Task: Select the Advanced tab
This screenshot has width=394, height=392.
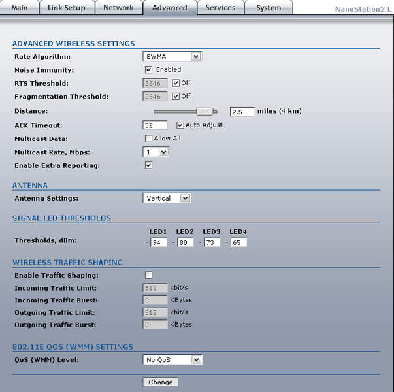Action: tap(170, 8)
